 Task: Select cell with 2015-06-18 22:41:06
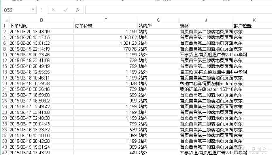[x=42, y=61]
